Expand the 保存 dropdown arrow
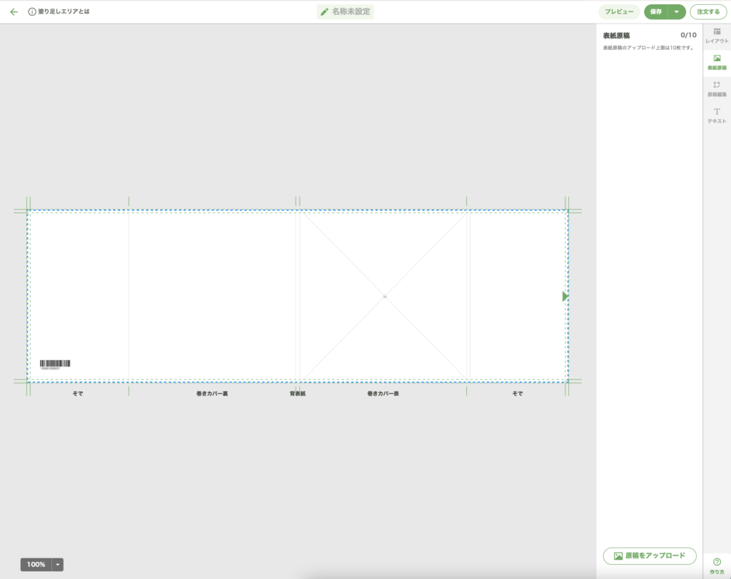The width and height of the screenshot is (731, 579). 677,12
